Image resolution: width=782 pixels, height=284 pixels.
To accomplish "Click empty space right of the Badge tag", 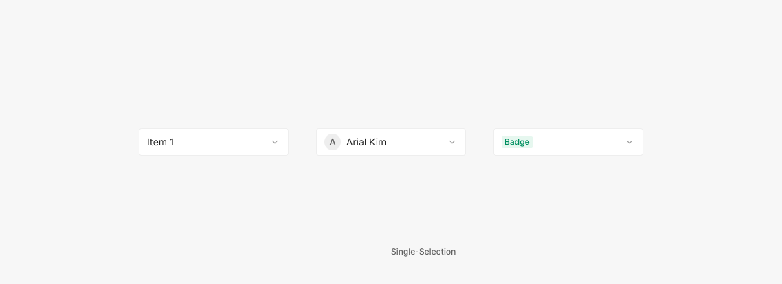I will tap(577, 142).
